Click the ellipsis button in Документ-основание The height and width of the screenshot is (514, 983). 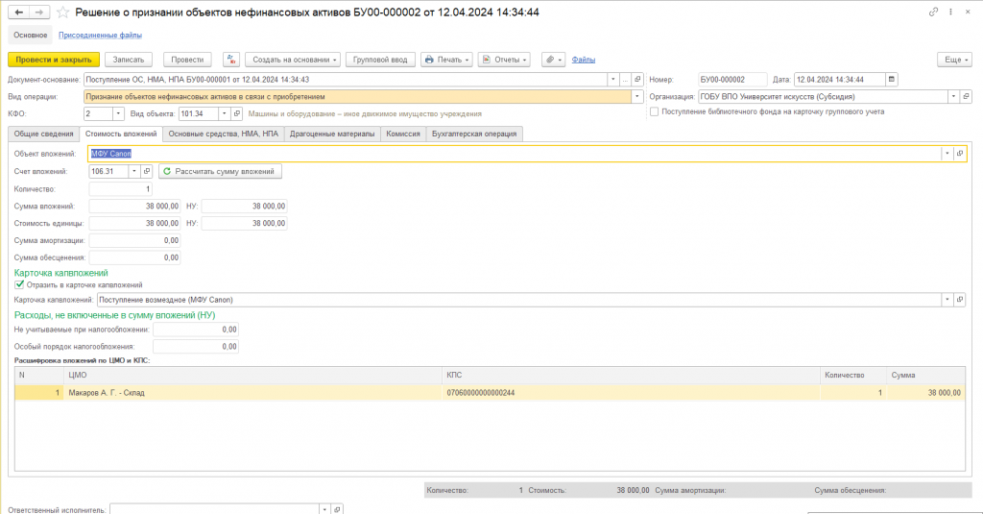pyautogui.click(x=625, y=80)
